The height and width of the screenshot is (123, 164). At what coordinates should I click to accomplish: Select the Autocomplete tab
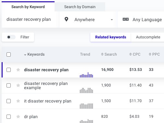coord(148,37)
